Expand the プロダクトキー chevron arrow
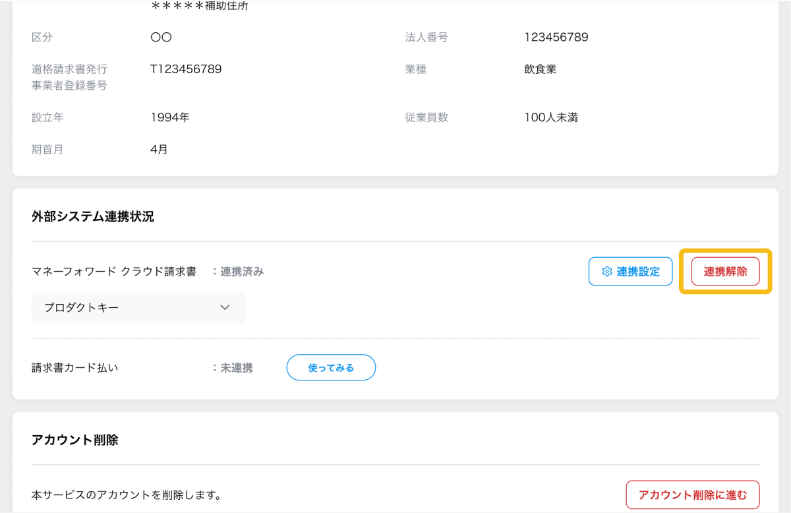791x513 pixels. (225, 307)
